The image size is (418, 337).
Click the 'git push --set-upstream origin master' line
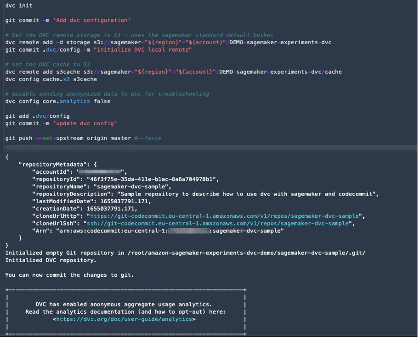(x=83, y=138)
